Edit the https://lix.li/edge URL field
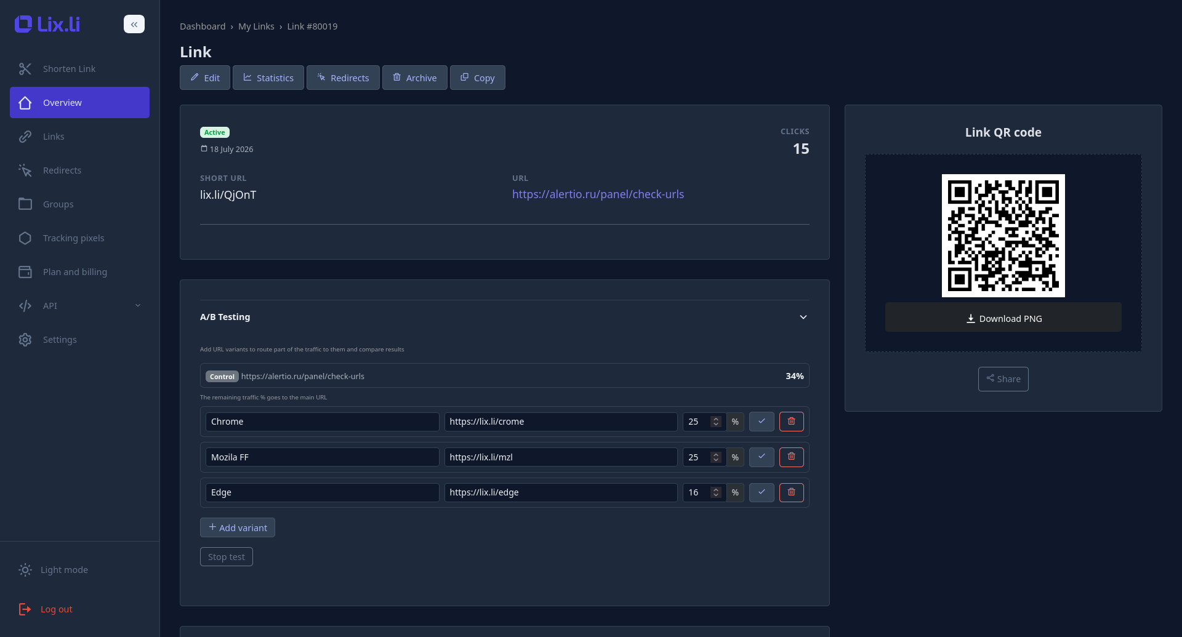This screenshot has height=637, width=1182. pyautogui.click(x=561, y=492)
